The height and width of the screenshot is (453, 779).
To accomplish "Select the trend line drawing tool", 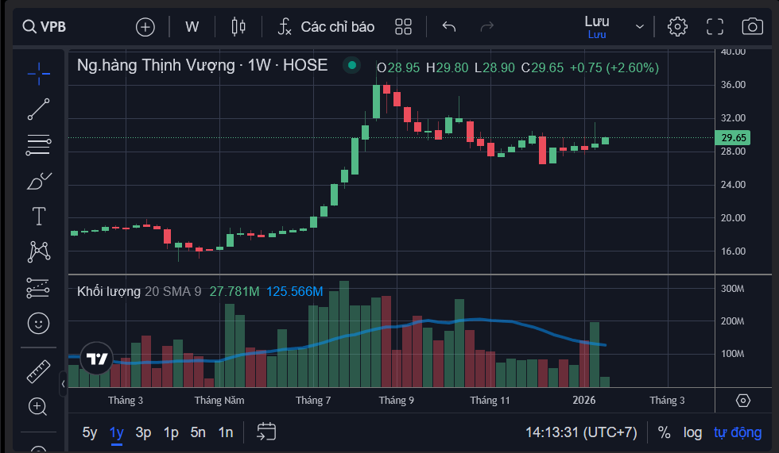I will click(x=38, y=109).
